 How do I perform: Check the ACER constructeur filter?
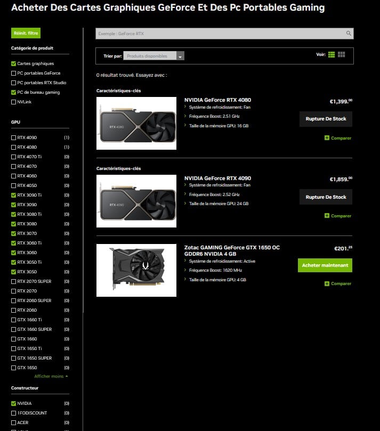tap(13, 423)
